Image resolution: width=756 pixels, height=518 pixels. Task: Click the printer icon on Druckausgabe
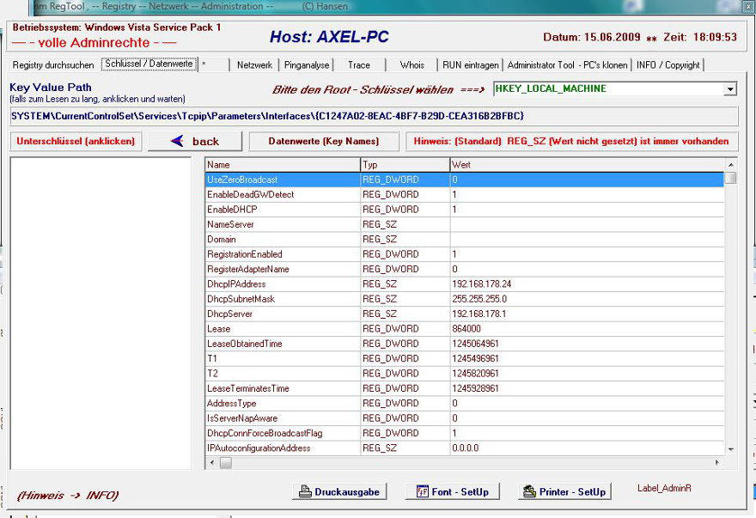coord(304,492)
